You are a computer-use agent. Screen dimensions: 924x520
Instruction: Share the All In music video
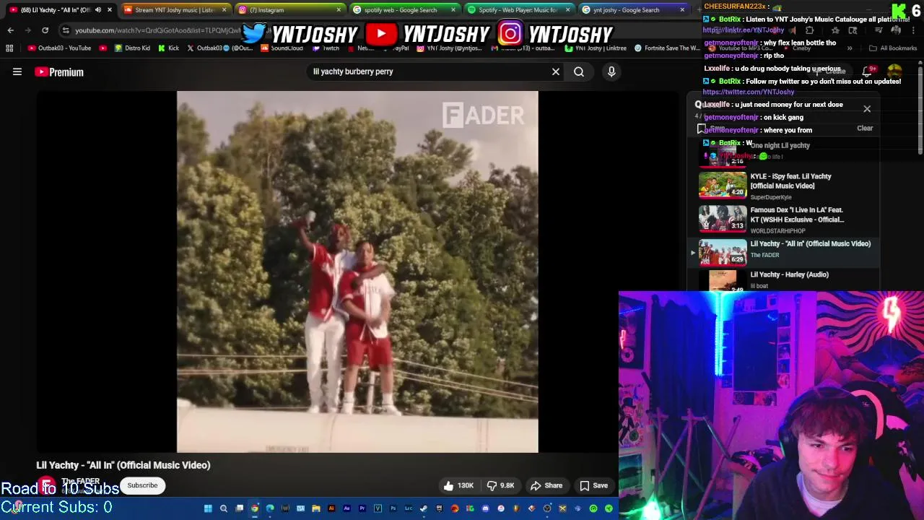point(546,485)
